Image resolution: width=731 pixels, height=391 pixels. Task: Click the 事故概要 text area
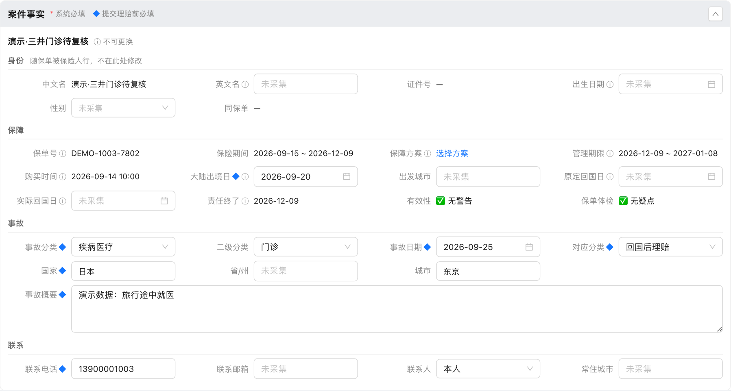397,309
